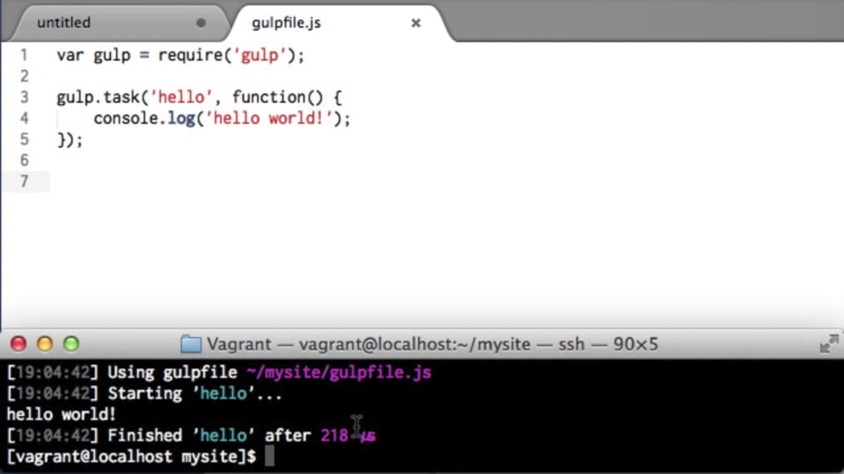The image size is (844, 474).
Task: Click the var keyword on line 1
Action: (x=70, y=55)
